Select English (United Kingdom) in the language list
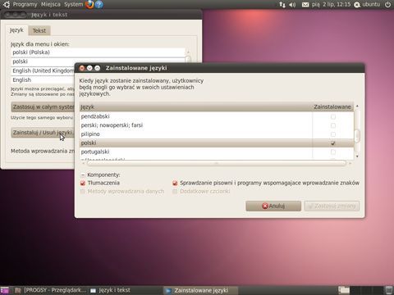Image resolution: width=394 pixels, height=295 pixels. pyautogui.click(x=43, y=71)
